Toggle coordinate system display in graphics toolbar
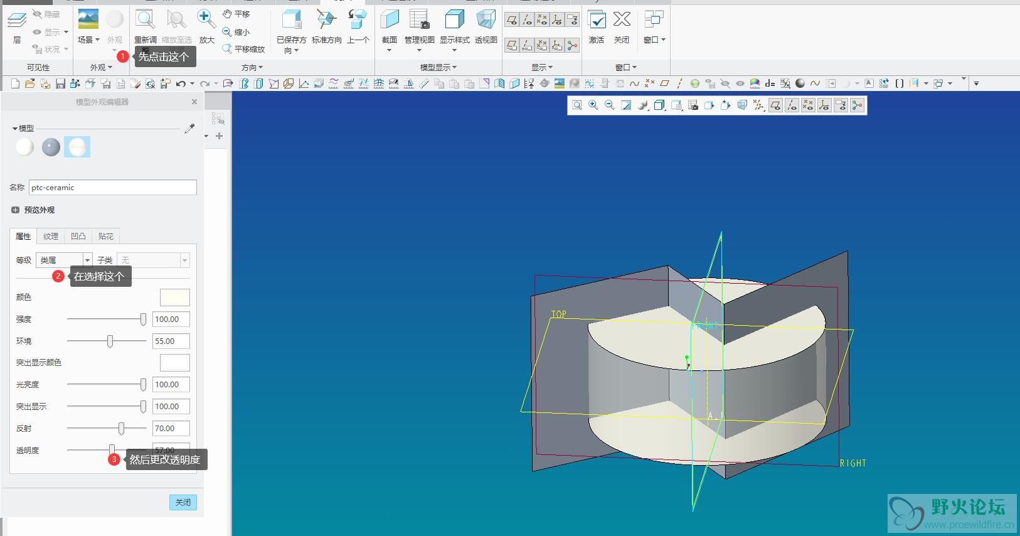The height and width of the screenshot is (536, 1020). (824, 105)
